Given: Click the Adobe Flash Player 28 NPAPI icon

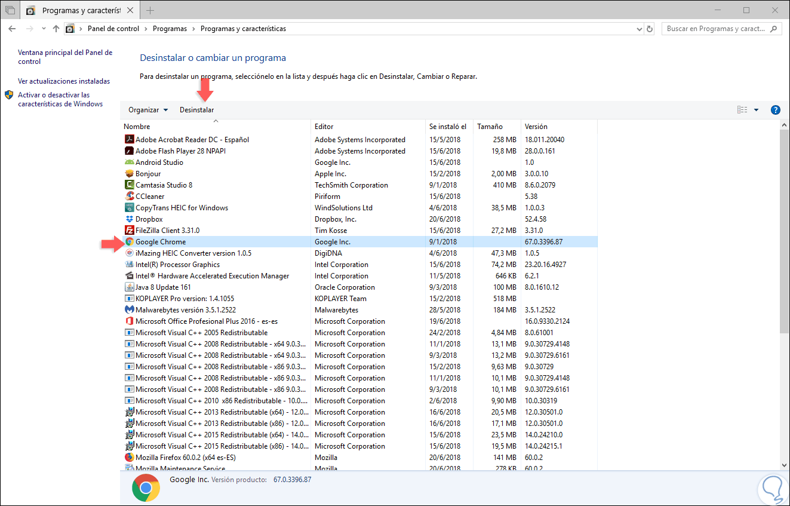Looking at the screenshot, I should click(130, 151).
